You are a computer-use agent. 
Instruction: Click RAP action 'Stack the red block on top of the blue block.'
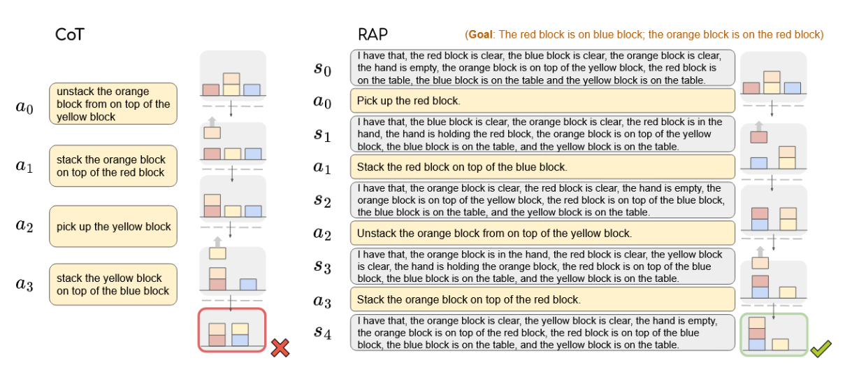click(542, 167)
